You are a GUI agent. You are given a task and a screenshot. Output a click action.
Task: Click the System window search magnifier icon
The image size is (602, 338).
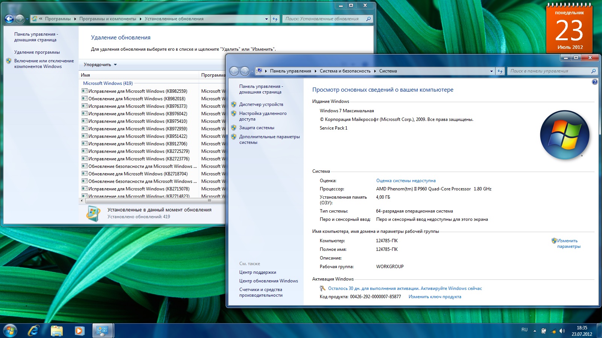point(594,71)
